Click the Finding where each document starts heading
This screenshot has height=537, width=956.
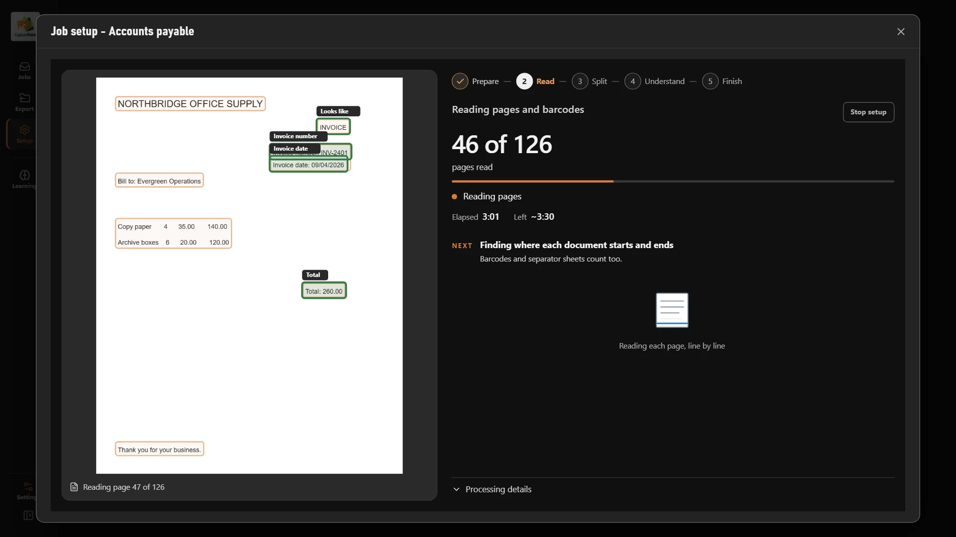click(x=576, y=245)
